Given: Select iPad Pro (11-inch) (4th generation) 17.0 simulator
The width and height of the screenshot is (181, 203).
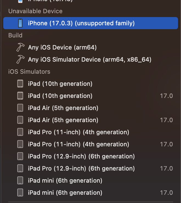Looking at the screenshot, I should [x=90, y=144].
